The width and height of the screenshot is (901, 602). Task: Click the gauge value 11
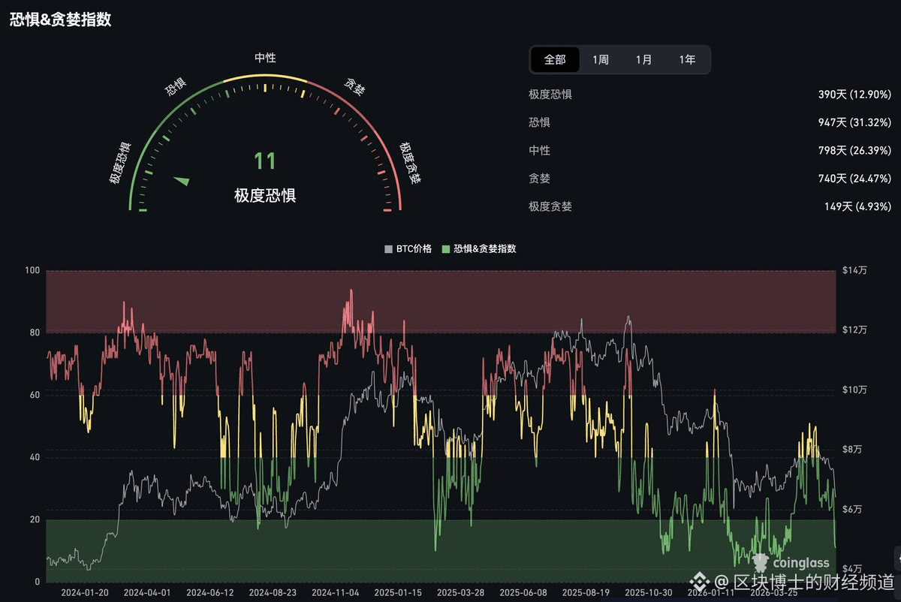(264, 161)
